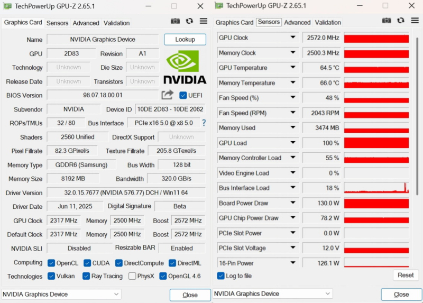Toggle the UEFI checkbox

[183, 95]
